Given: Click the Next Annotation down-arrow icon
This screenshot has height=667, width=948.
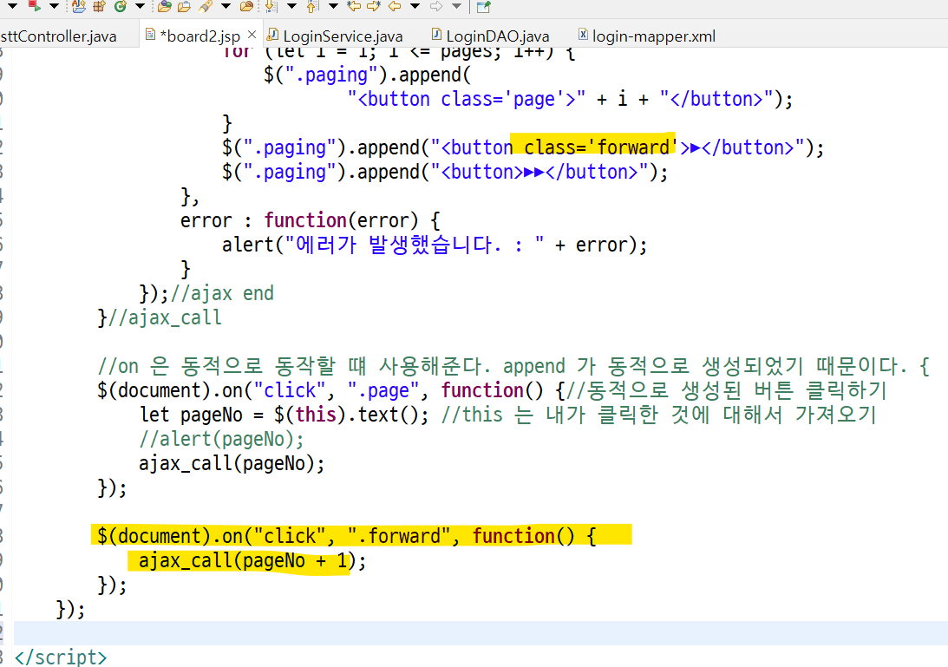Looking at the screenshot, I should 271,7.
